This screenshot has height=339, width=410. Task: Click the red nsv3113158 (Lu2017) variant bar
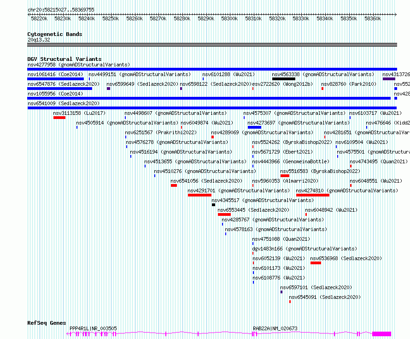(59, 118)
